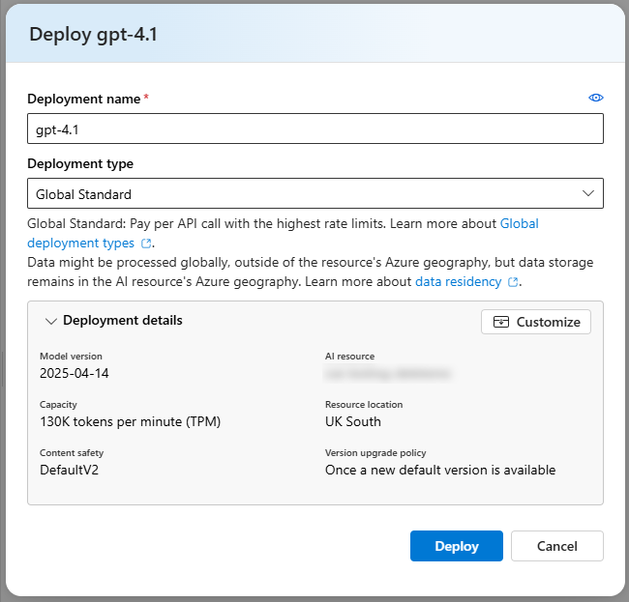629x602 pixels.
Task: Click the UK South resource location
Action: (353, 421)
